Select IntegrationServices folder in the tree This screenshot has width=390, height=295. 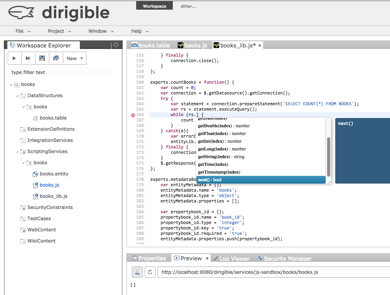tap(50, 140)
